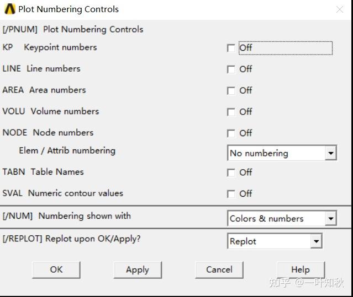Click the No numbering dropdown arrow

coord(330,153)
